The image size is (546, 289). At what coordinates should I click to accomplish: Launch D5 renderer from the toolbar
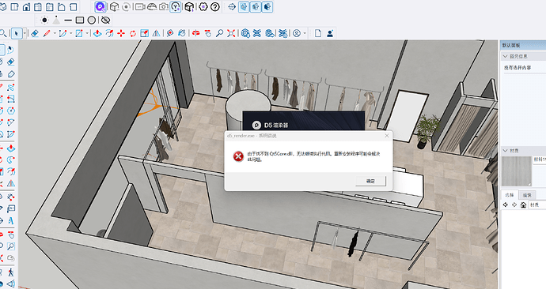tap(100, 6)
